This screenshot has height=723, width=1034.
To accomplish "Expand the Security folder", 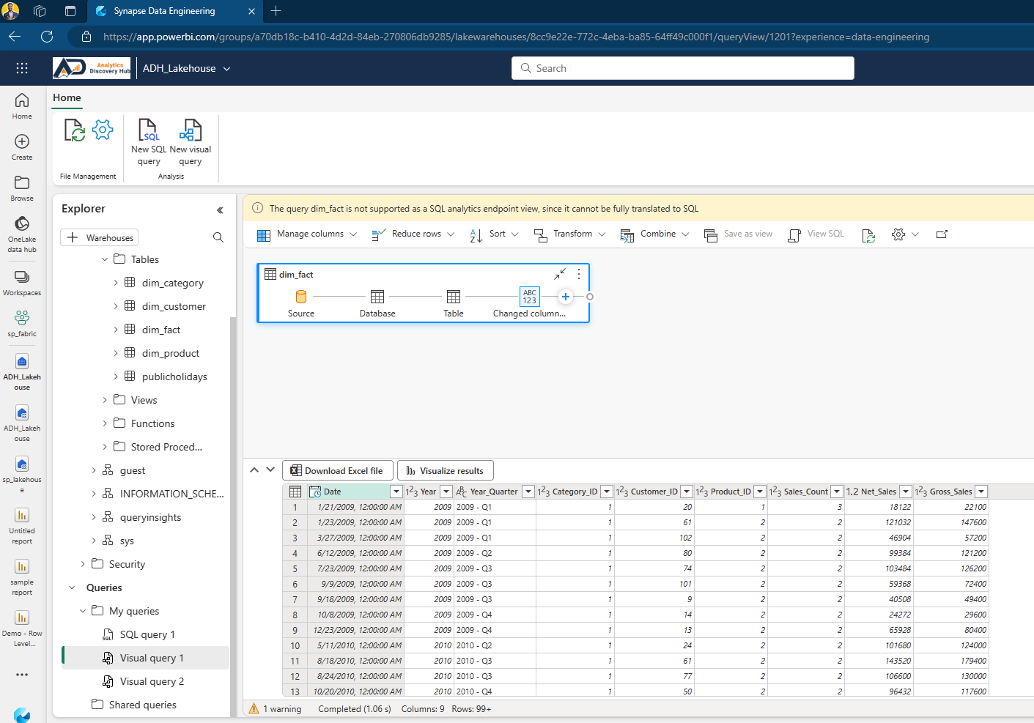I will coord(83,564).
